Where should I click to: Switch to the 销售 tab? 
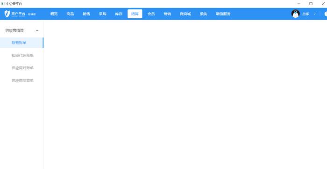tap(86, 14)
